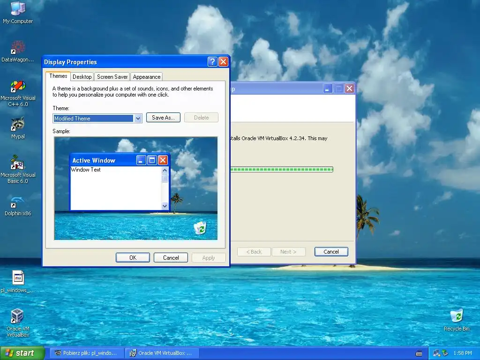This screenshot has width=480, height=360.
Task: Click Cancel in Display Properties
Action: click(x=171, y=257)
